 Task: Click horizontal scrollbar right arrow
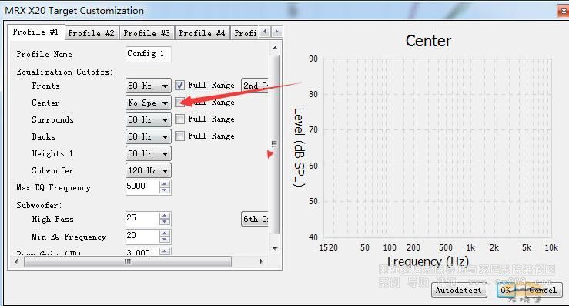click(x=261, y=261)
